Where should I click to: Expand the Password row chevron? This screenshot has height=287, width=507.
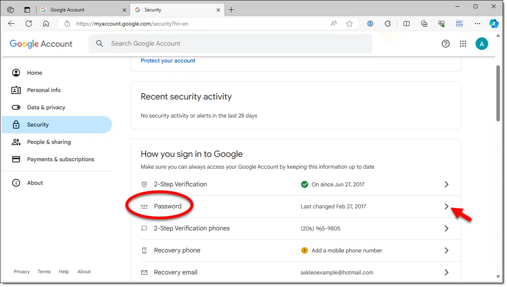(446, 206)
